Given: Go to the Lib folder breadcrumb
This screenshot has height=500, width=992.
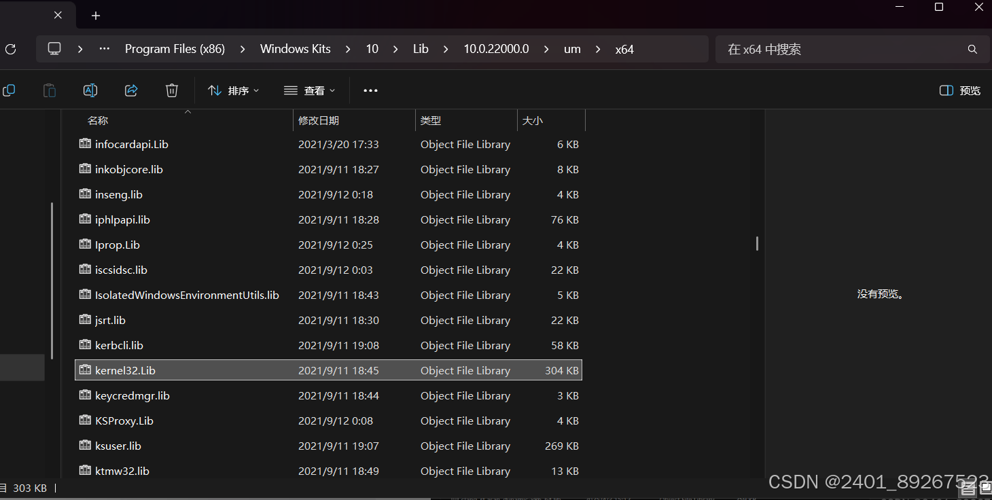Looking at the screenshot, I should [x=421, y=49].
